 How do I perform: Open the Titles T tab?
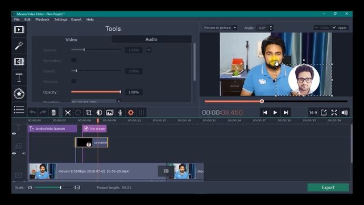pos(19,77)
